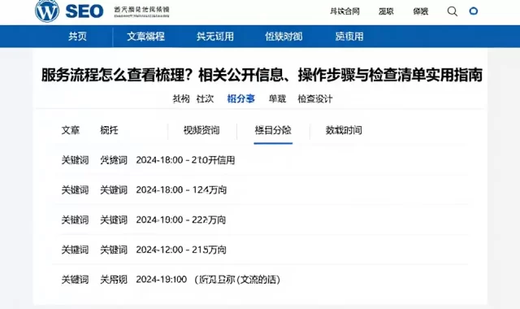Open the 共页 navigation item

pos(78,36)
